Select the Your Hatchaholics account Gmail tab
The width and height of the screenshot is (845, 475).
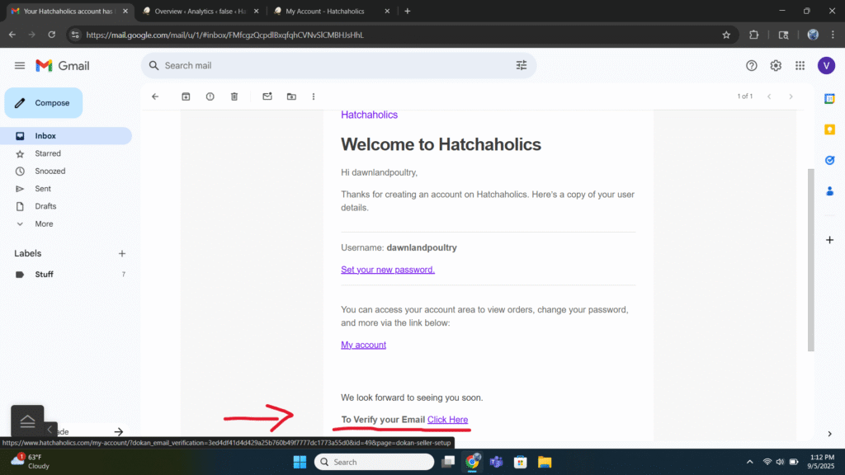(x=69, y=11)
